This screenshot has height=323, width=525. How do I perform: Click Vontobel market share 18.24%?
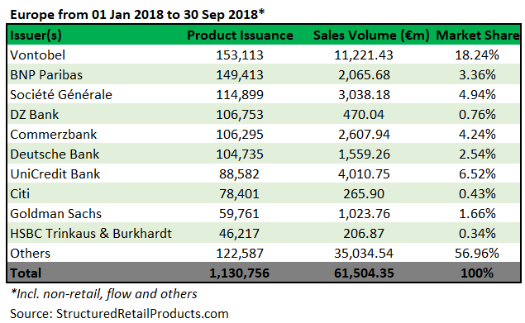(477, 55)
